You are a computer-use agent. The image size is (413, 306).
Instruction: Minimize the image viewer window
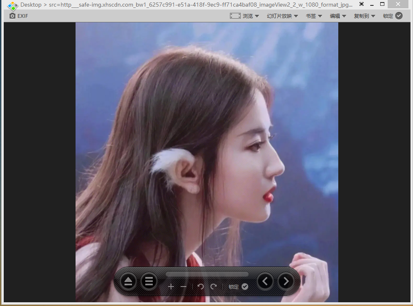(x=372, y=5)
